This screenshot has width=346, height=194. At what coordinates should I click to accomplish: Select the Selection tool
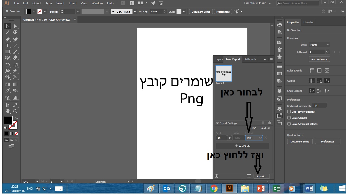[x=7, y=26]
